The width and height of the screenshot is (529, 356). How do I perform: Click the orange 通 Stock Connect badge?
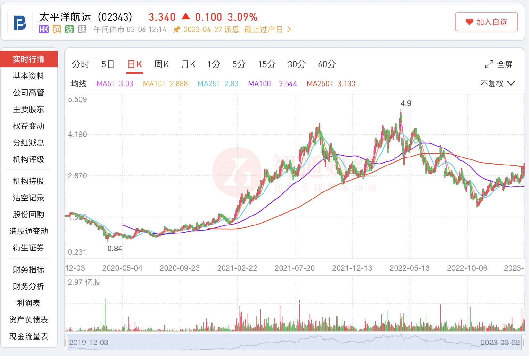(57, 30)
